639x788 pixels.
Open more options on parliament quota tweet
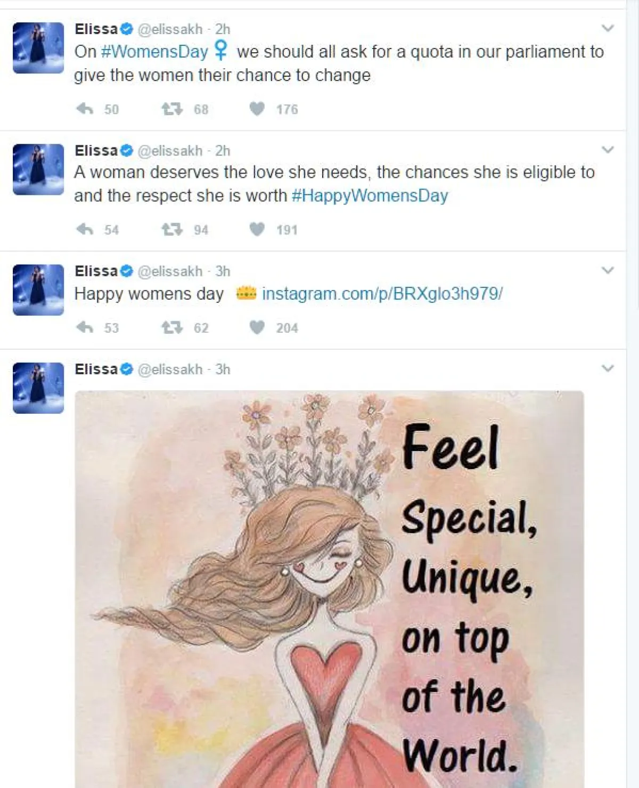point(608,28)
